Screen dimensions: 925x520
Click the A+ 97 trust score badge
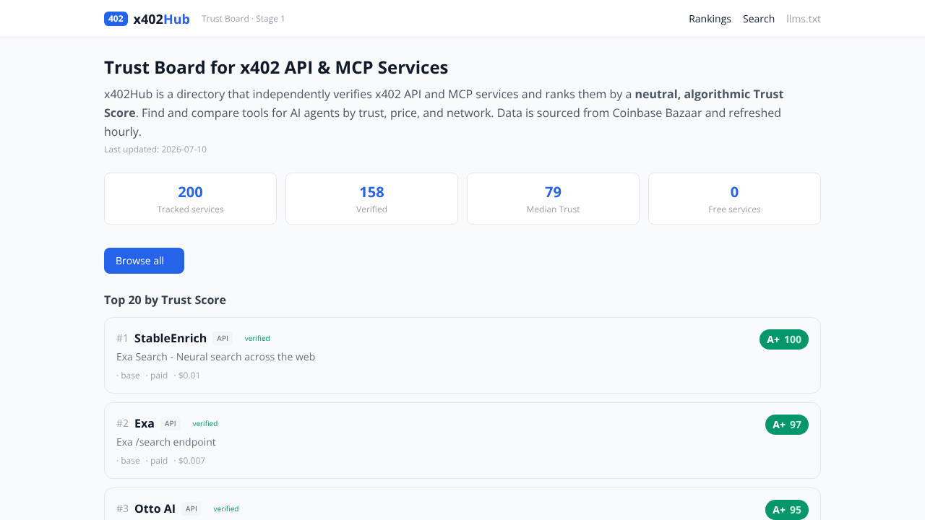pos(787,425)
